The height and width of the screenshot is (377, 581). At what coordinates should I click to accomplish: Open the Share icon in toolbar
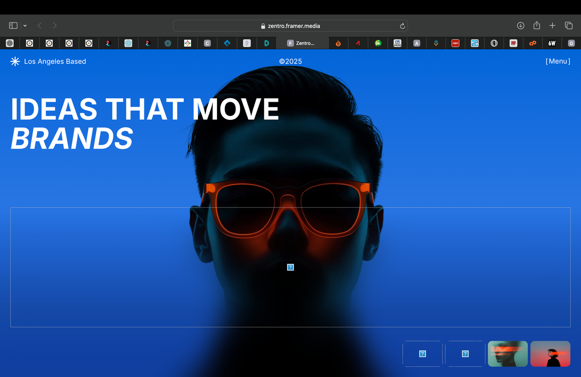[x=536, y=25]
